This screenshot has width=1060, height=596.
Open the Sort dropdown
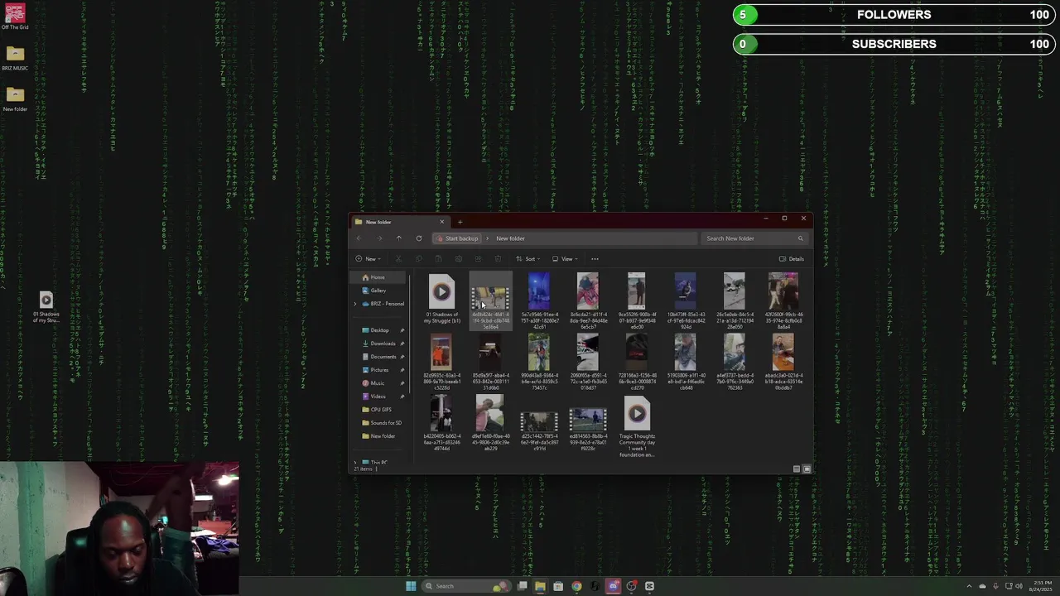(528, 259)
